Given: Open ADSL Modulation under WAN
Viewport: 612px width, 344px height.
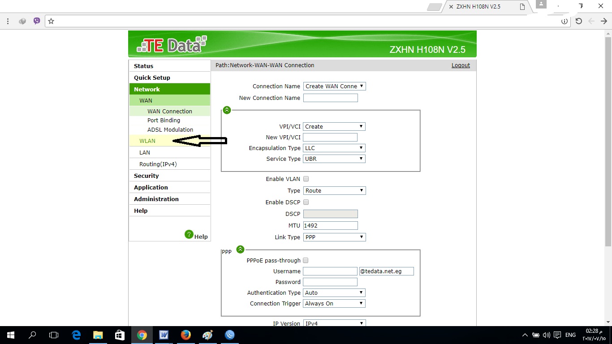Looking at the screenshot, I should (170, 129).
